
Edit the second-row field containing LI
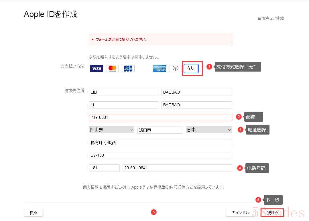click(x=123, y=105)
